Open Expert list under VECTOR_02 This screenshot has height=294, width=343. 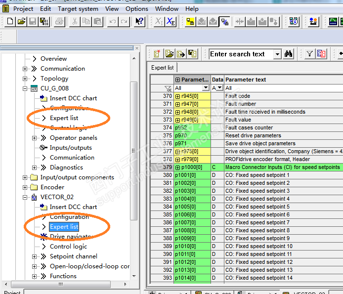point(64,227)
